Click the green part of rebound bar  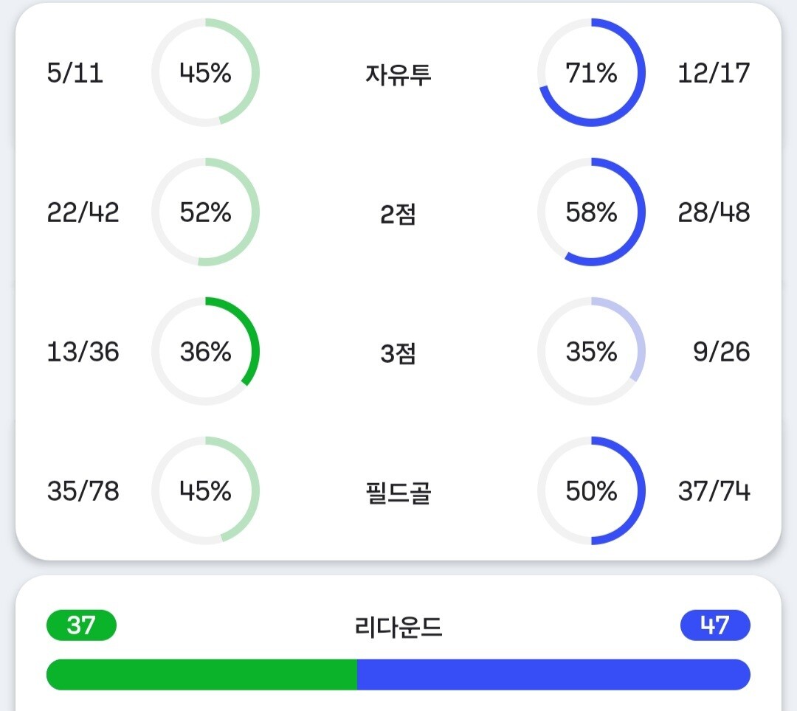tap(201, 675)
